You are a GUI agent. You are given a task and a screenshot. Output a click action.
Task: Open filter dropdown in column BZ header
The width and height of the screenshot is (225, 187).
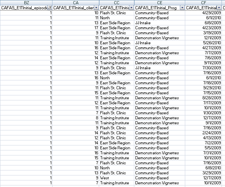[x=50, y=8]
